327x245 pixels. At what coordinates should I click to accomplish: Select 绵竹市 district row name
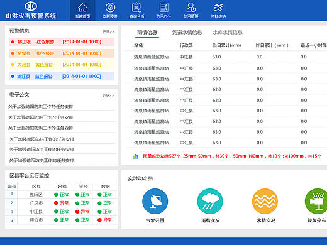(x=36, y=220)
